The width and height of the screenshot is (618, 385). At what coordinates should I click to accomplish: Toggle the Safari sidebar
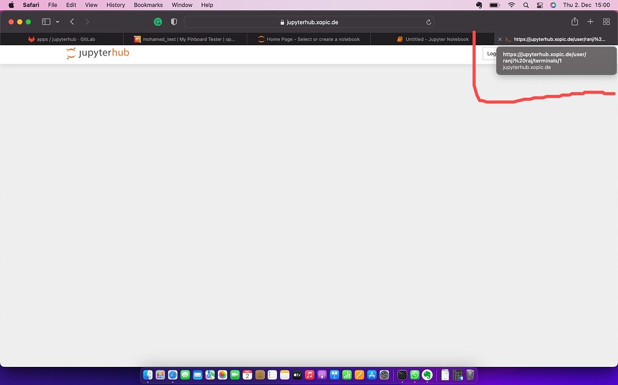click(x=45, y=21)
